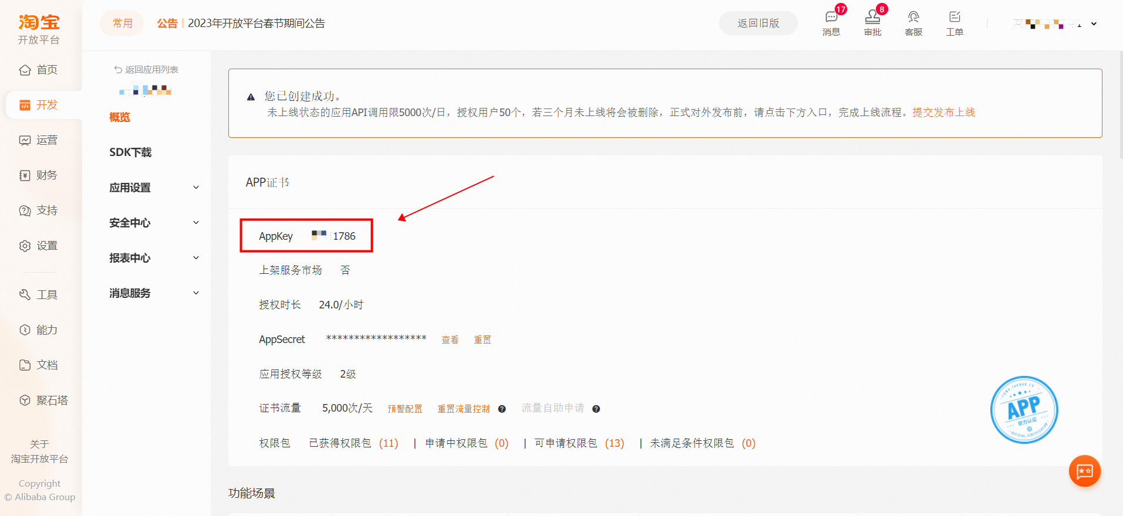
Task: Click 返回应用列表 link
Action: [146, 69]
